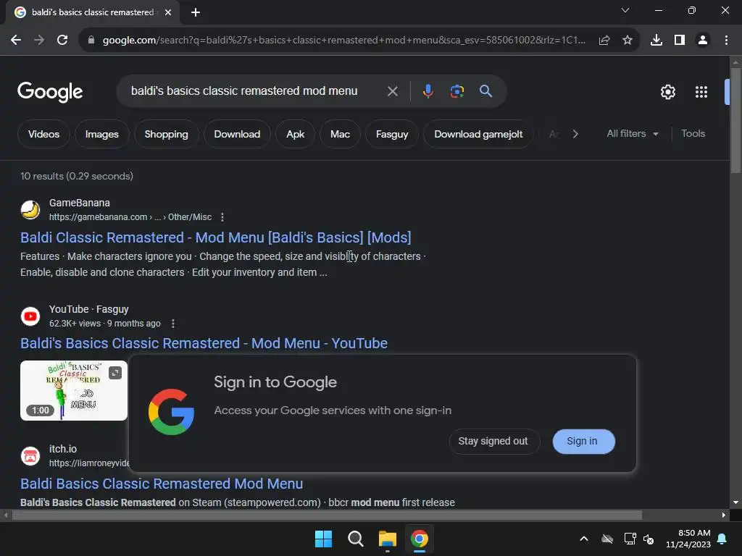Open the Mod Menu YouTube result link
Viewport: 742px width, 556px height.
click(x=204, y=343)
